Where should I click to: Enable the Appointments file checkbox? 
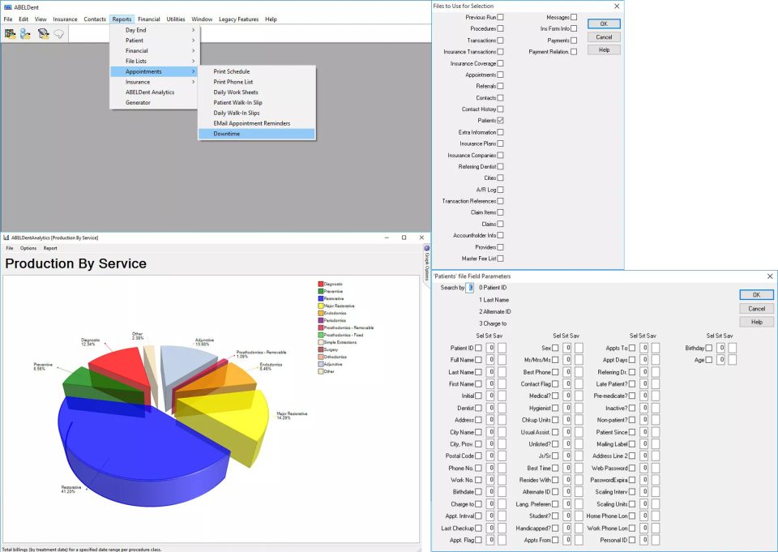coord(501,75)
